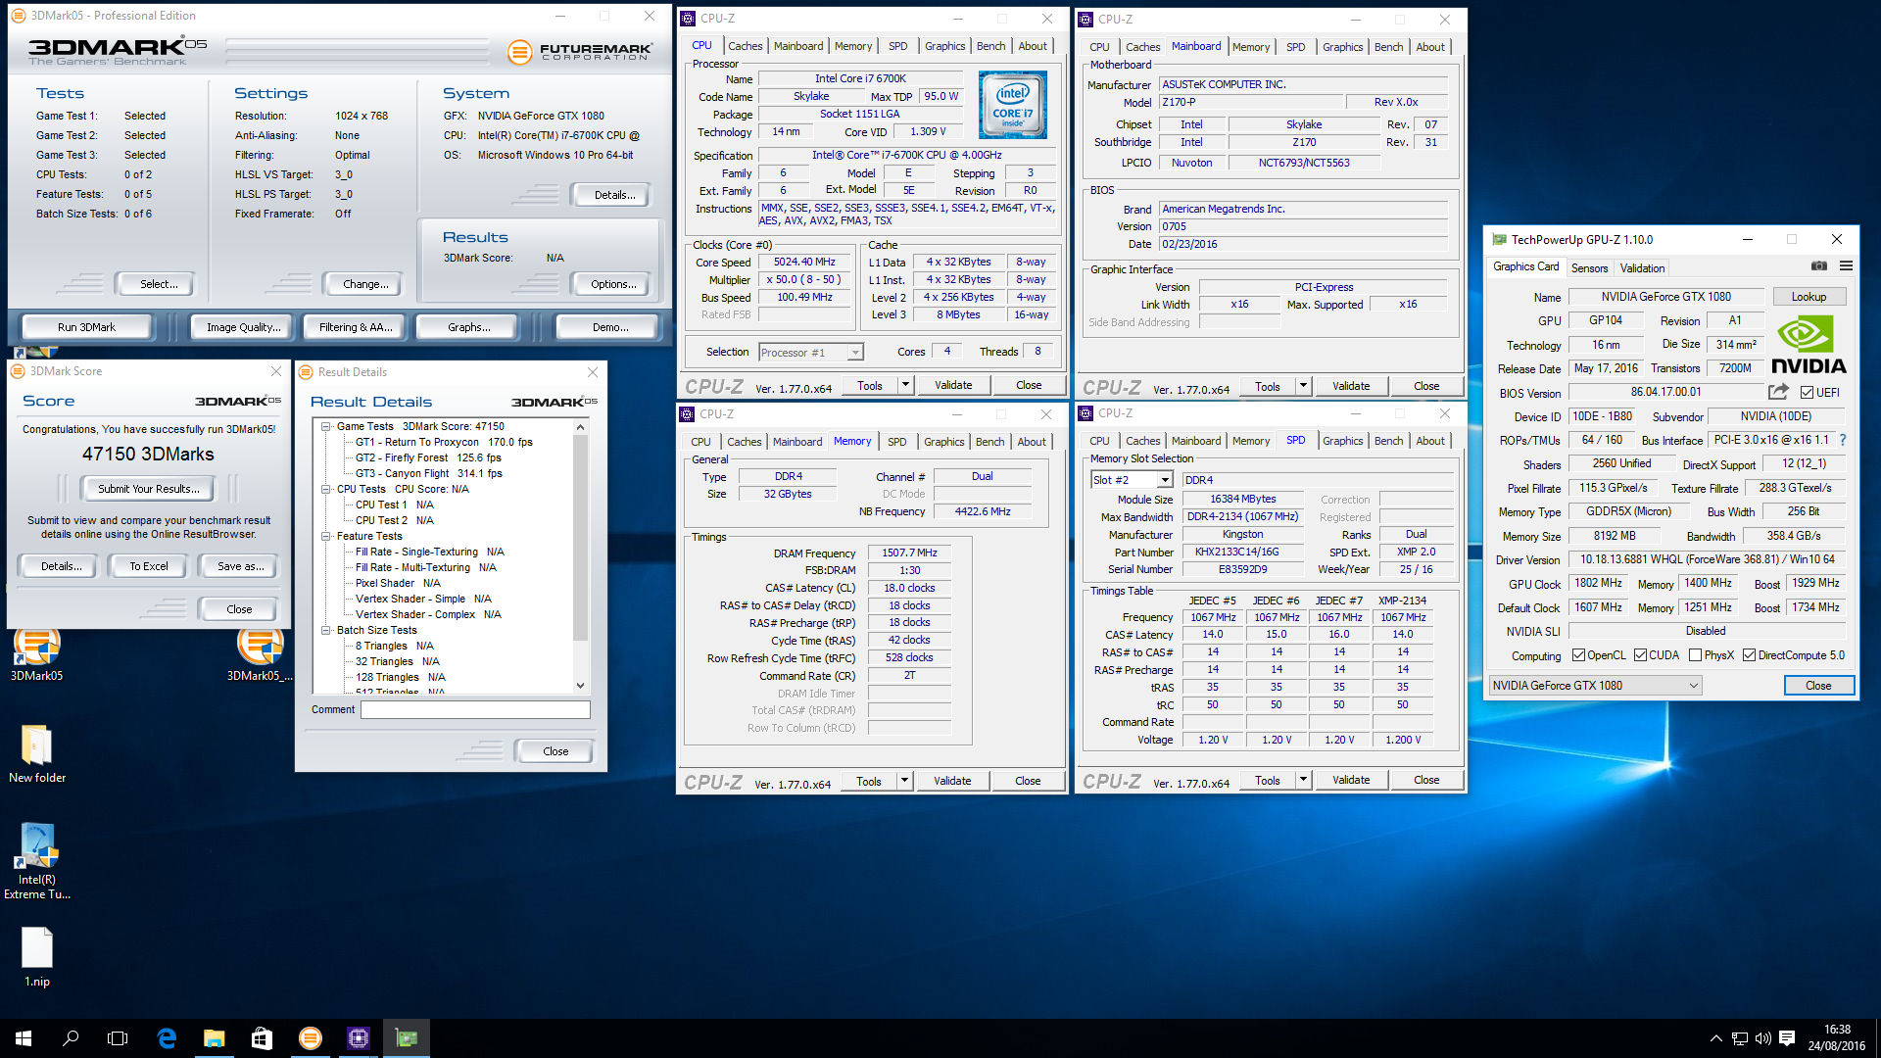Screen dimensions: 1881x1058
Task: Open the 3DMark05_ file icon on desktop
Action: pyautogui.click(x=260, y=653)
